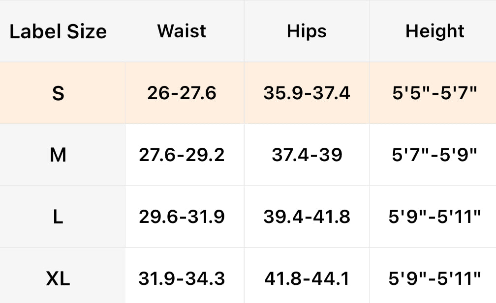Screen dimensions: 496x303
Task: Select the XL size row label
Action: pos(58,279)
